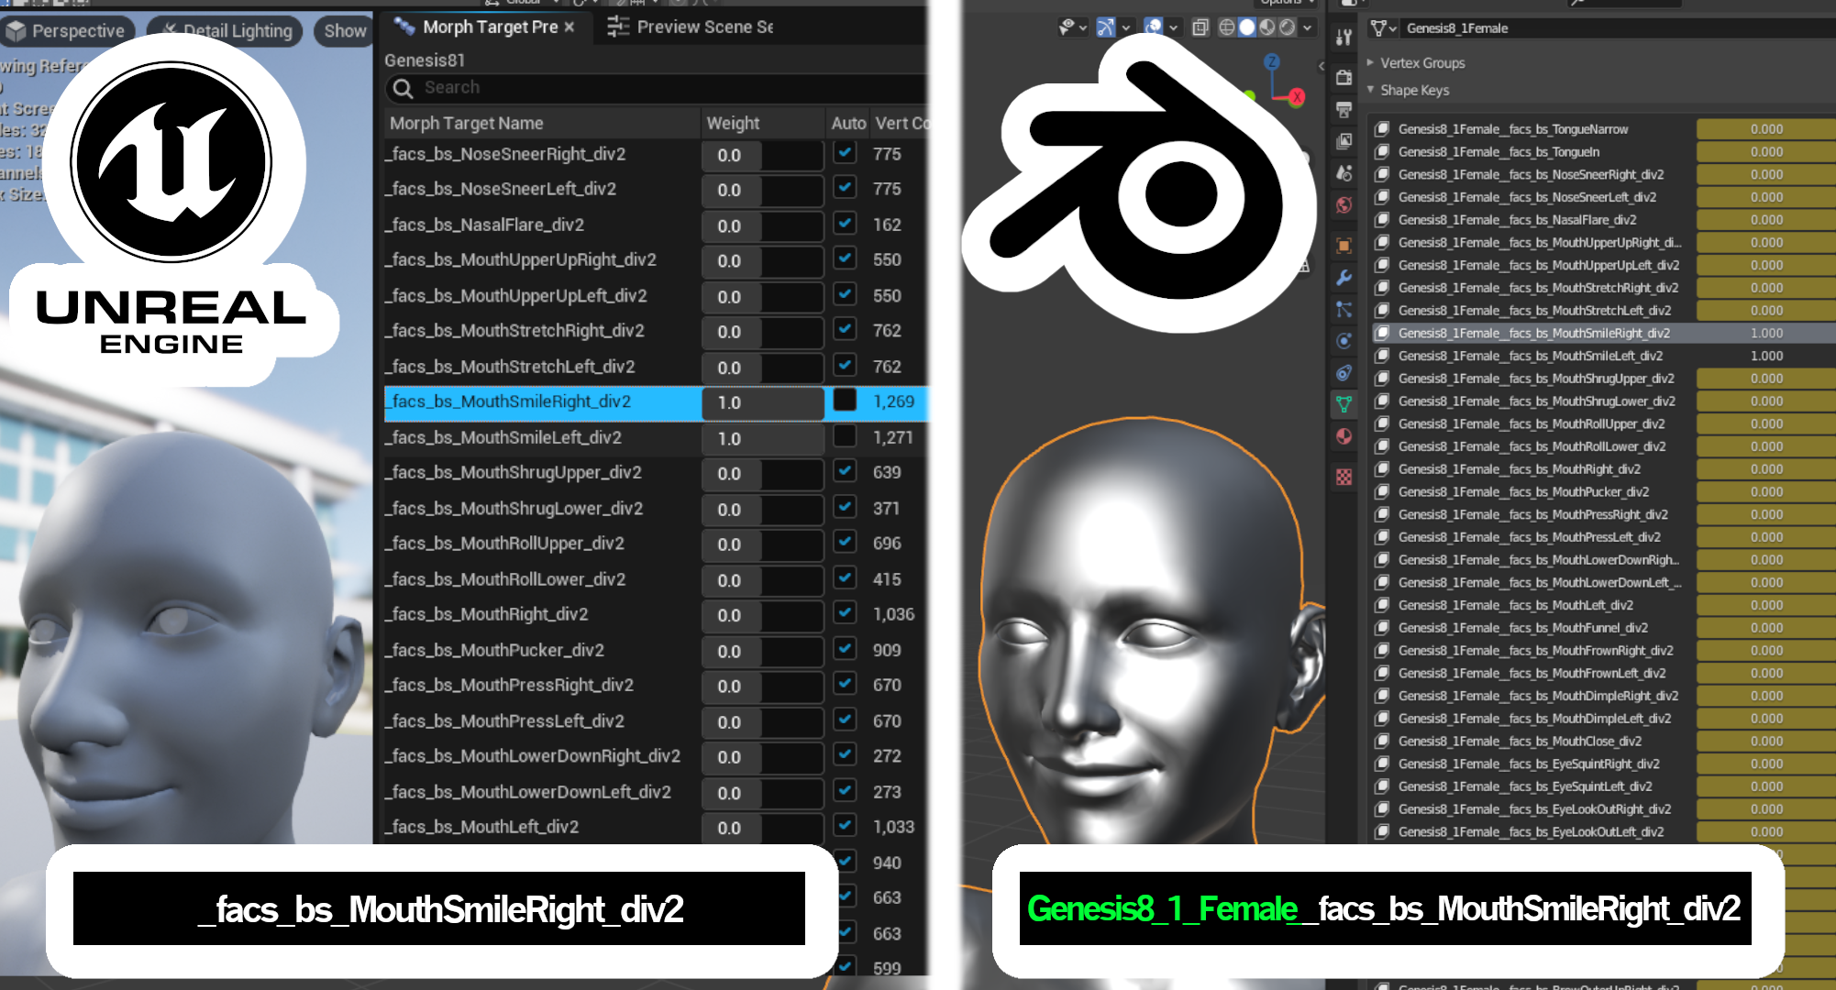This screenshot has height=990, width=1836.
Task: Open the Render properties tab in Blender
Action: click(x=1344, y=77)
